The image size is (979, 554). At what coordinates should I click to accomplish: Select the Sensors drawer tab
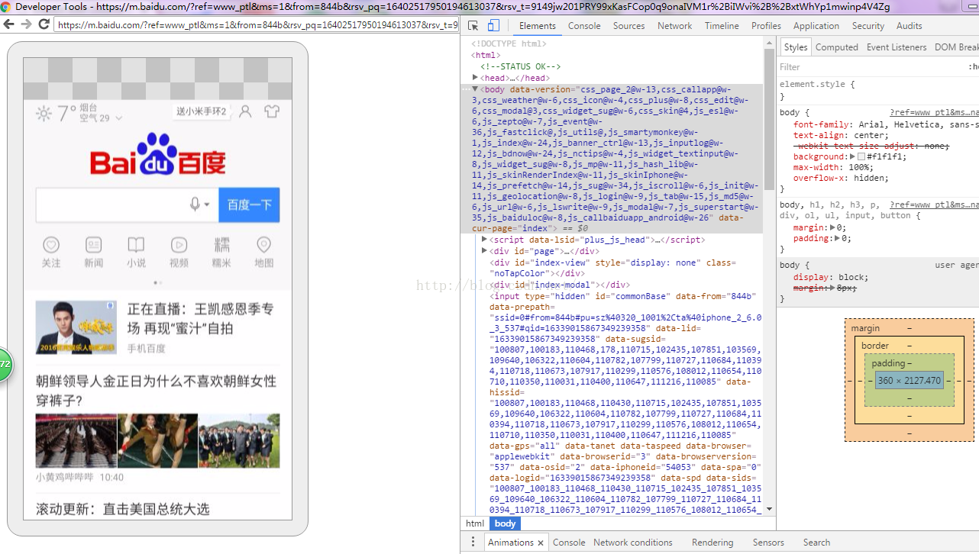tap(768, 543)
